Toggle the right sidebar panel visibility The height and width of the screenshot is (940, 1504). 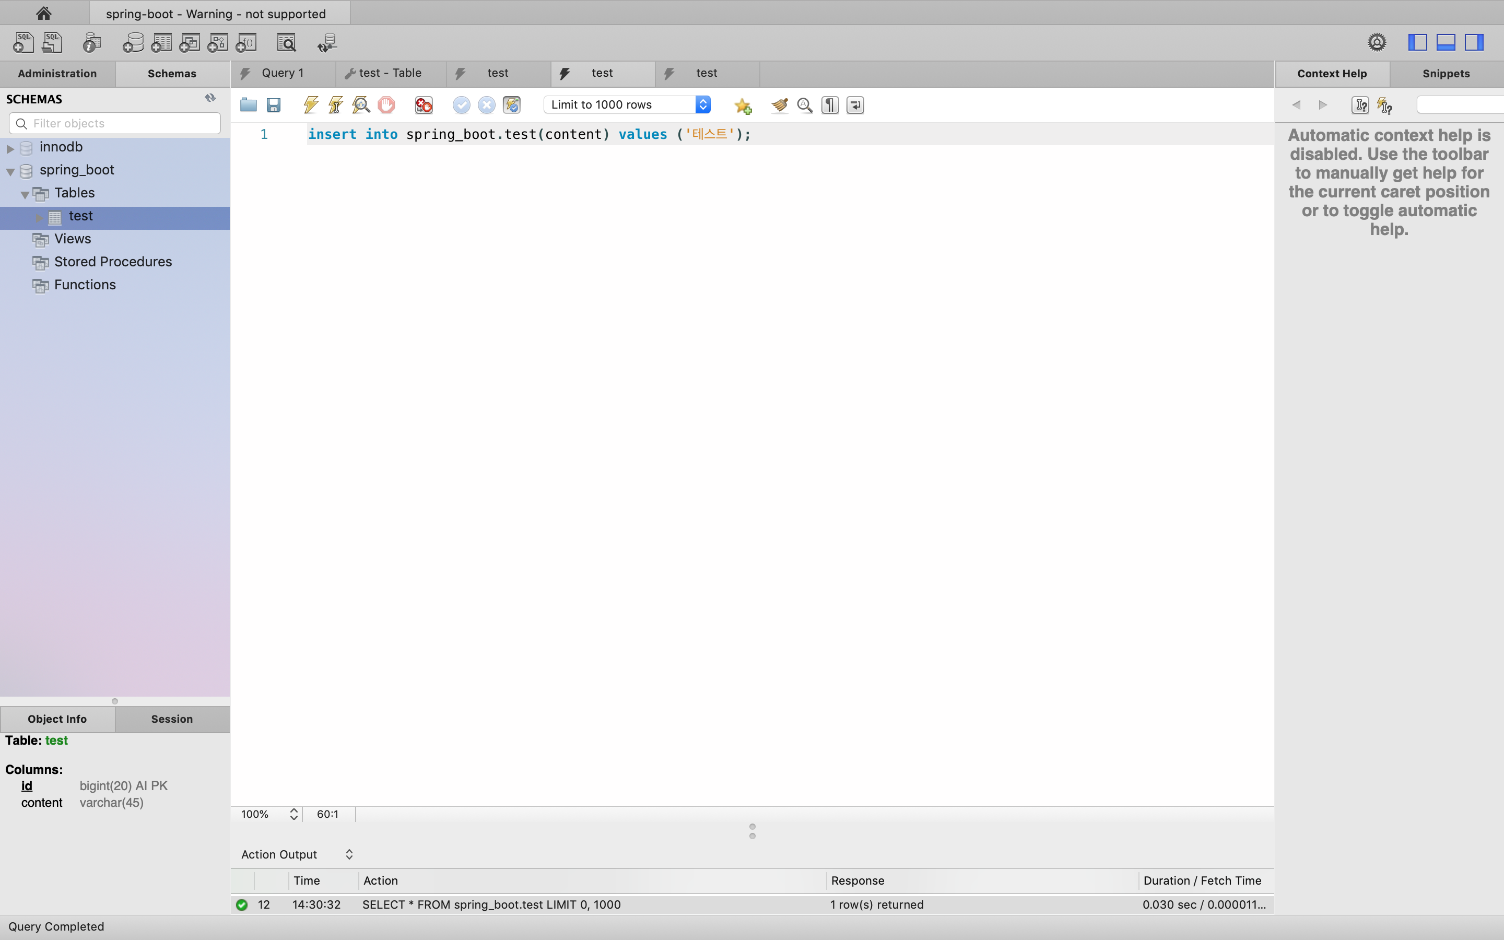pyautogui.click(x=1474, y=42)
